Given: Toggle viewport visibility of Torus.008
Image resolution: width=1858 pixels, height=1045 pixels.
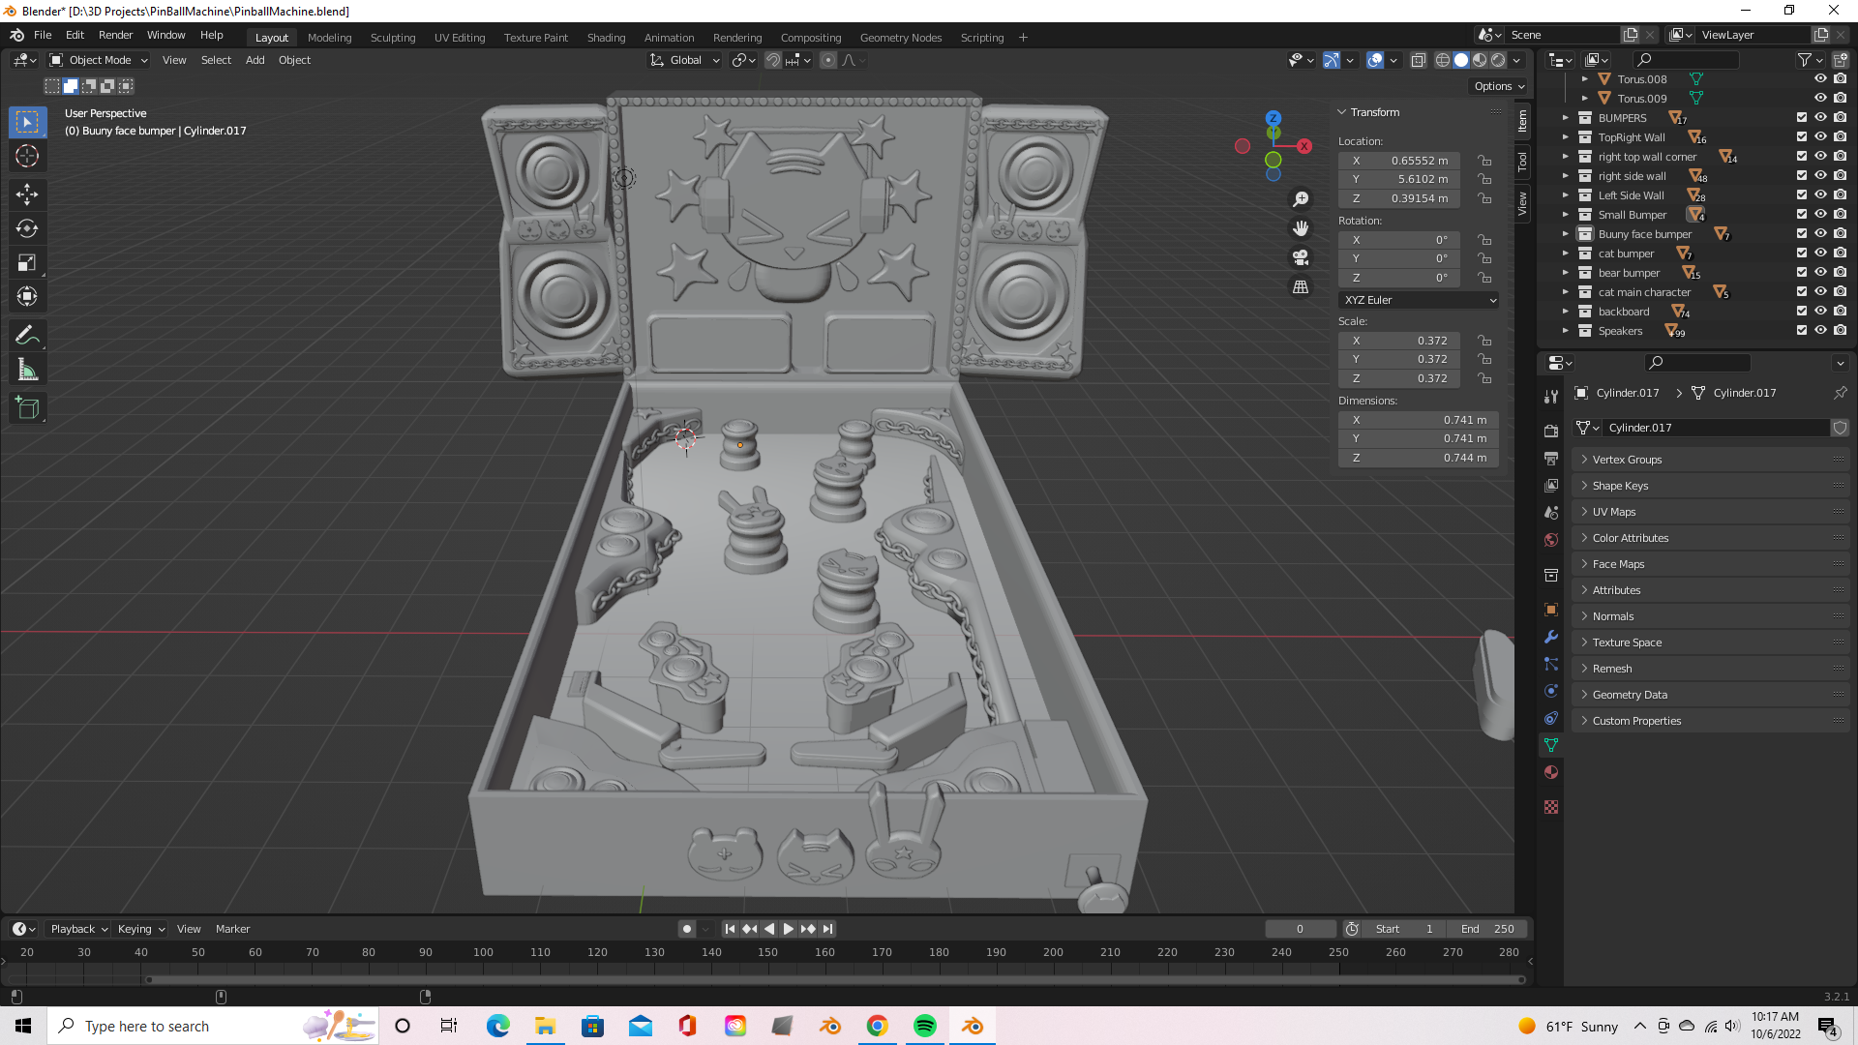Looking at the screenshot, I should coord(1820,79).
